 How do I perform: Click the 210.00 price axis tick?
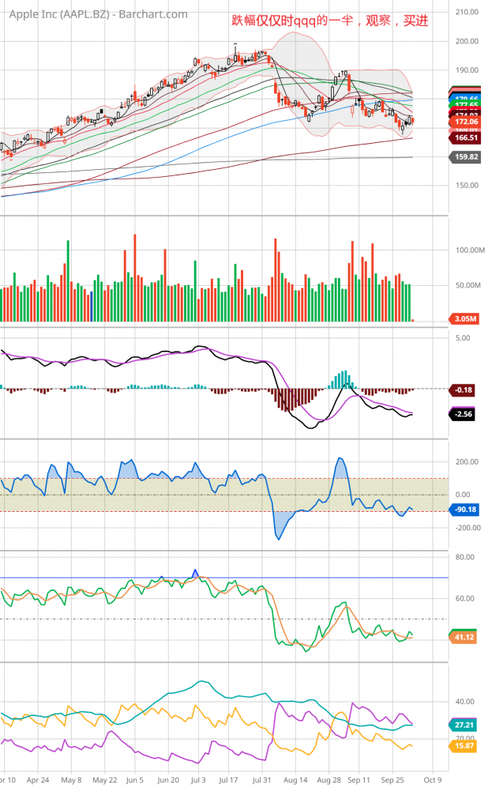[468, 12]
